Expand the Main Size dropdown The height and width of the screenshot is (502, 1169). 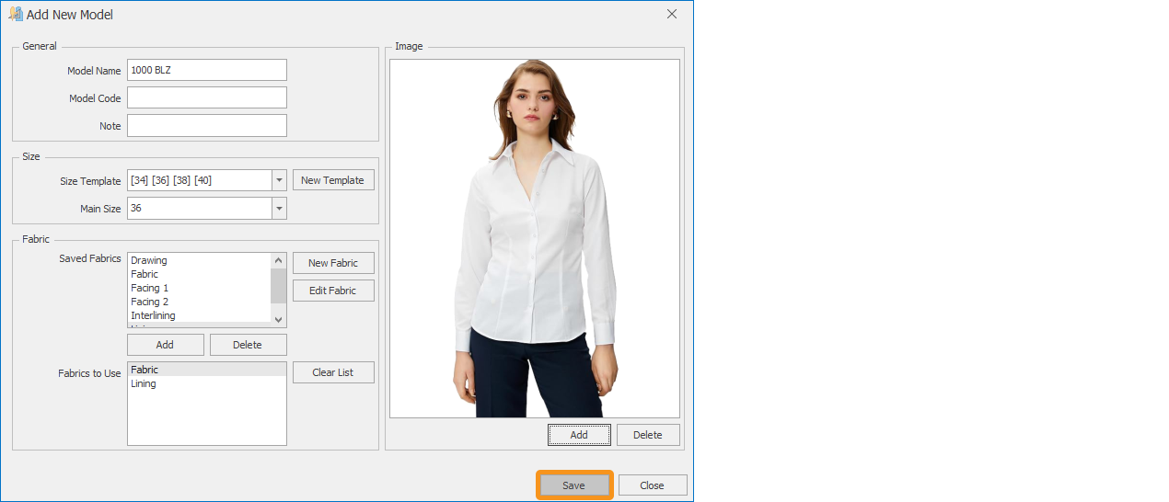pyautogui.click(x=279, y=209)
